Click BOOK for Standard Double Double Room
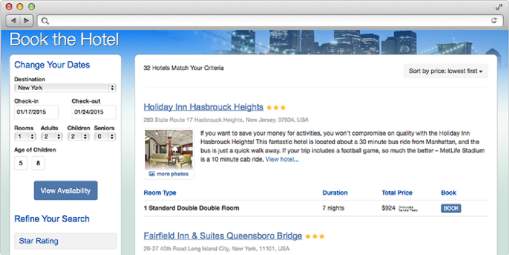 tap(451, 208)
